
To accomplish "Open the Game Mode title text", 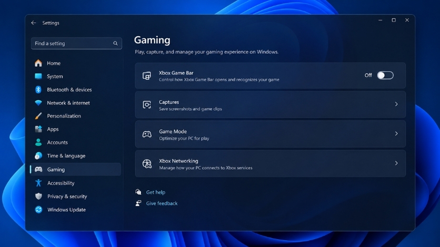I will (x=173, y=131).
